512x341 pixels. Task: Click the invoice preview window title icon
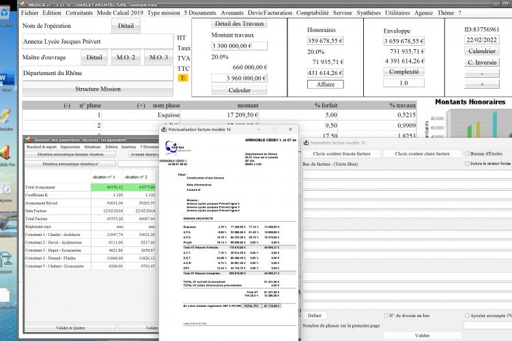(164, 129)
